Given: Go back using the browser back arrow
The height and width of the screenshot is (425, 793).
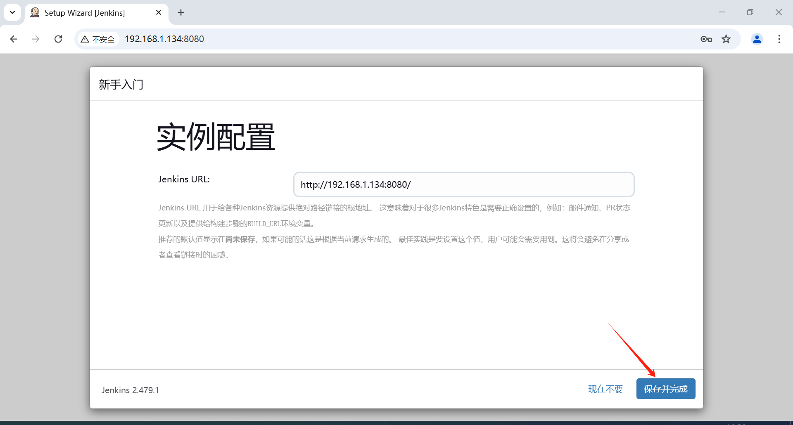Looking at the screenshot, I should [x=14, y=39].
